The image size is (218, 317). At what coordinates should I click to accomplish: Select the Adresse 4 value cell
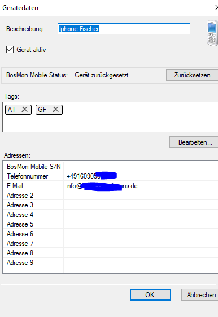(x=141, y=215)
